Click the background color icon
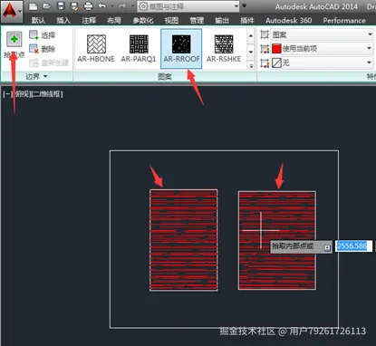The height and width of the screenshot is (346, 376). (x=265, y=62)
